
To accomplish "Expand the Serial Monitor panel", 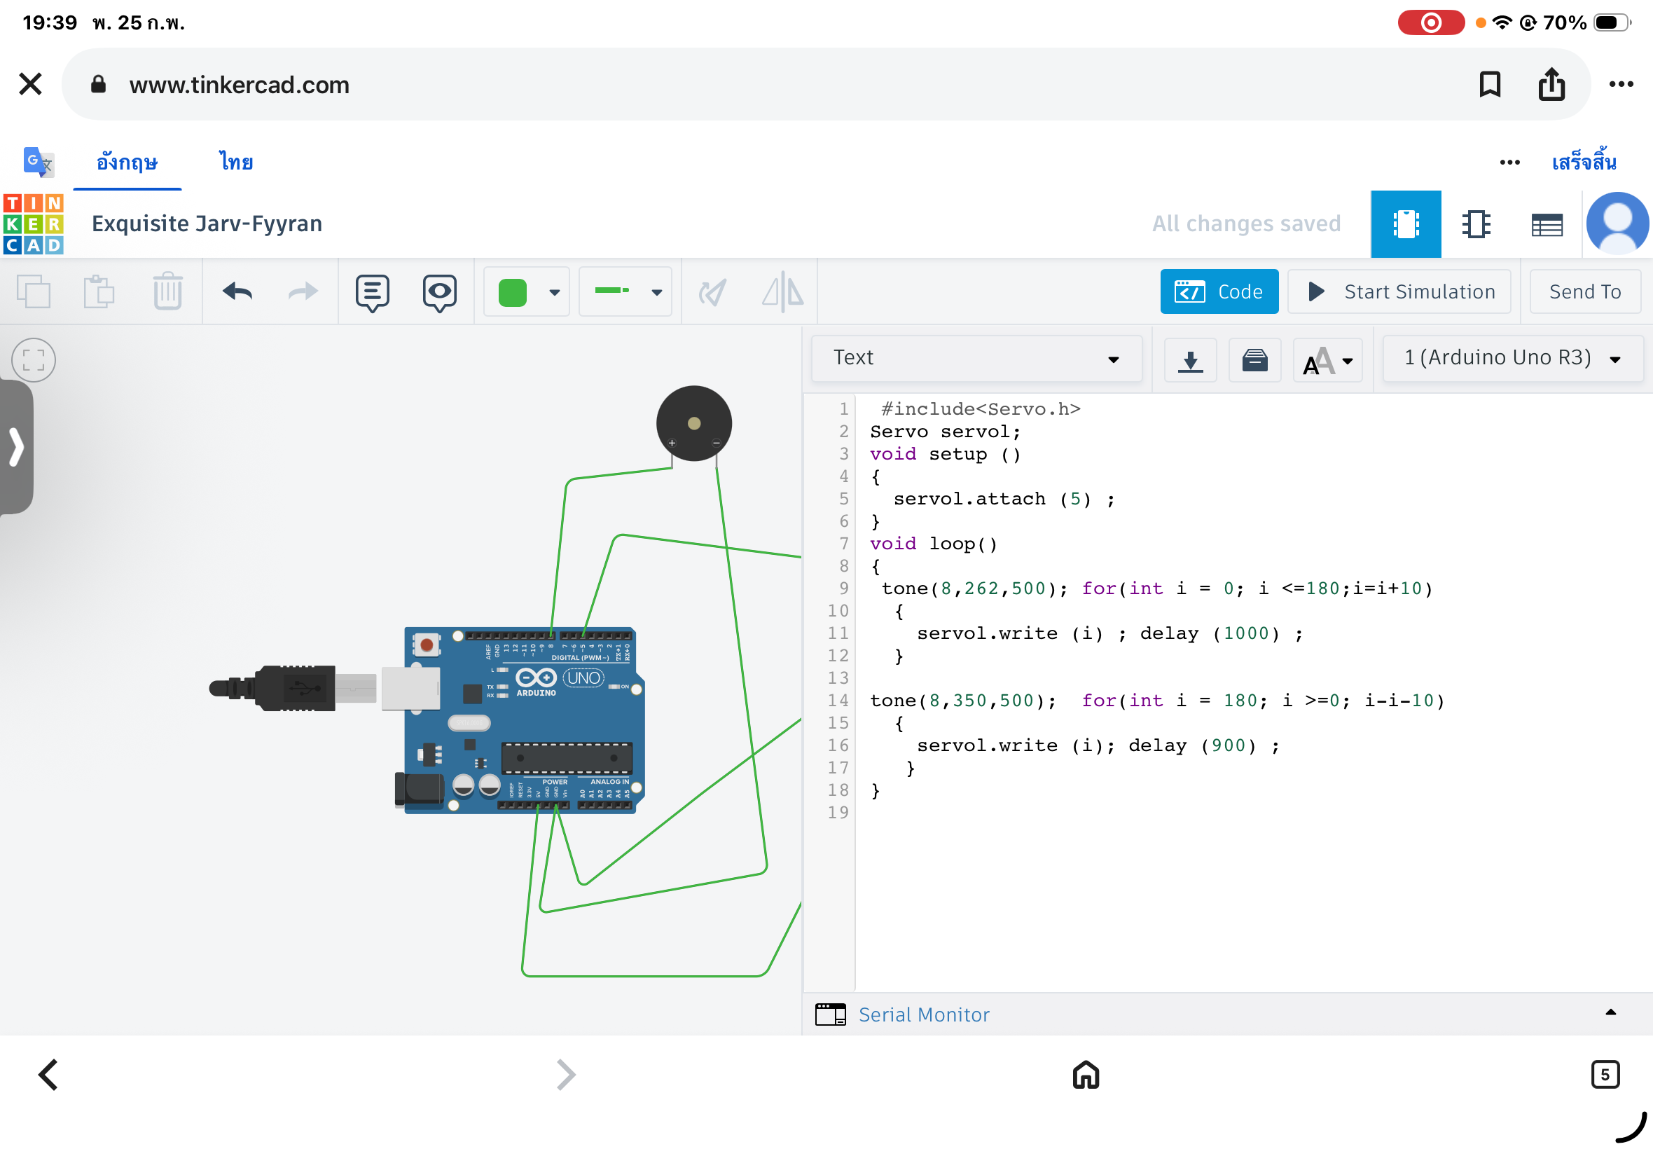I will click(923, 1014).
